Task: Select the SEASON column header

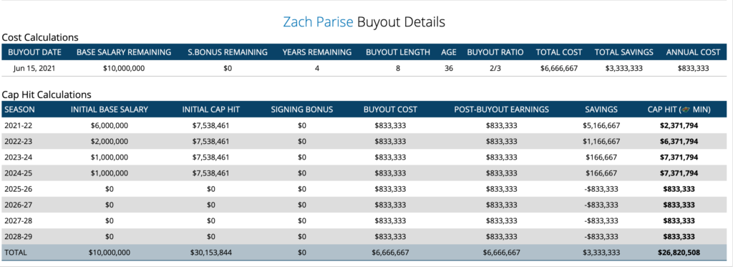Action: point(19,110)
